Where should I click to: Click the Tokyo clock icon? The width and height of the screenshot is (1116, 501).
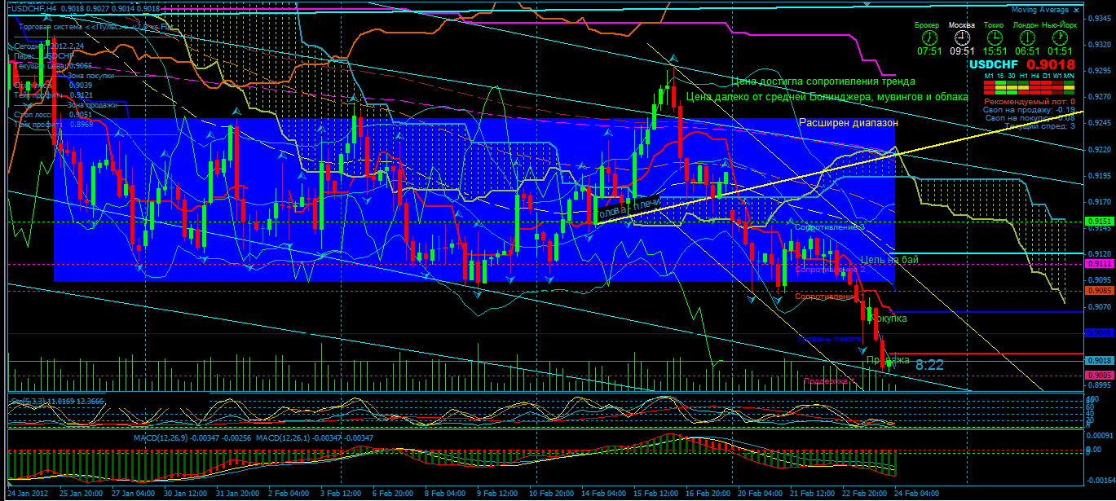pyautogui.click(x=995, y=37)
